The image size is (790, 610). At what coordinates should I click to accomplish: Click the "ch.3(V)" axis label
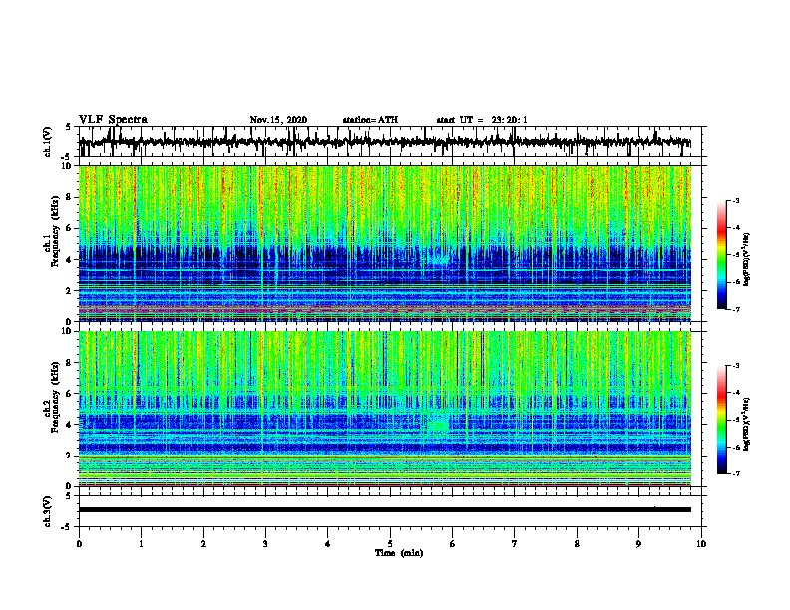[47, 511]
